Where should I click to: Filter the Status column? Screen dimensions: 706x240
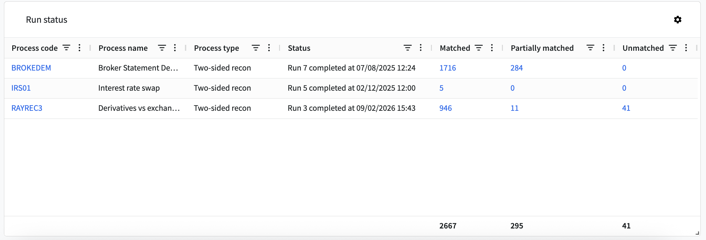(x=407, y=48)
